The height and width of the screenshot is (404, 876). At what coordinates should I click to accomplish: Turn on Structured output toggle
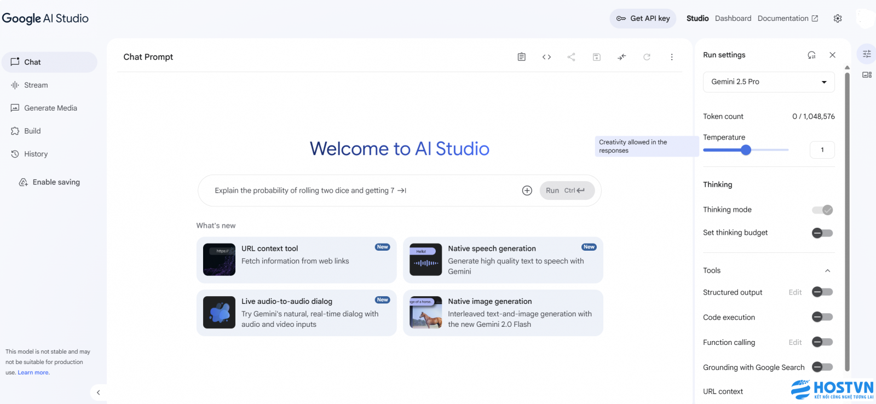pos(822,292)
